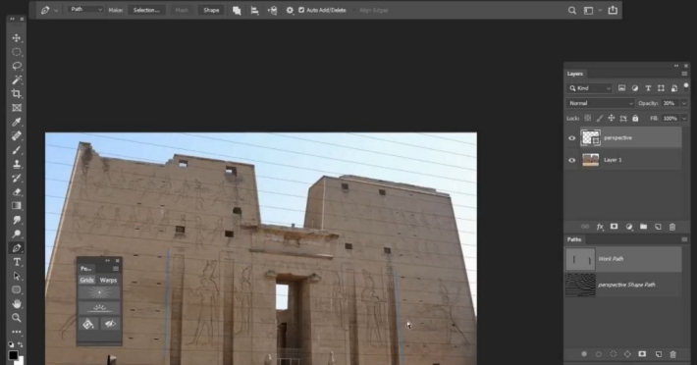Image resolution: width=697 pixels, height=365 pixels.
Task: Click the Search icon in options bar
Action: click(x=572, y=10)
